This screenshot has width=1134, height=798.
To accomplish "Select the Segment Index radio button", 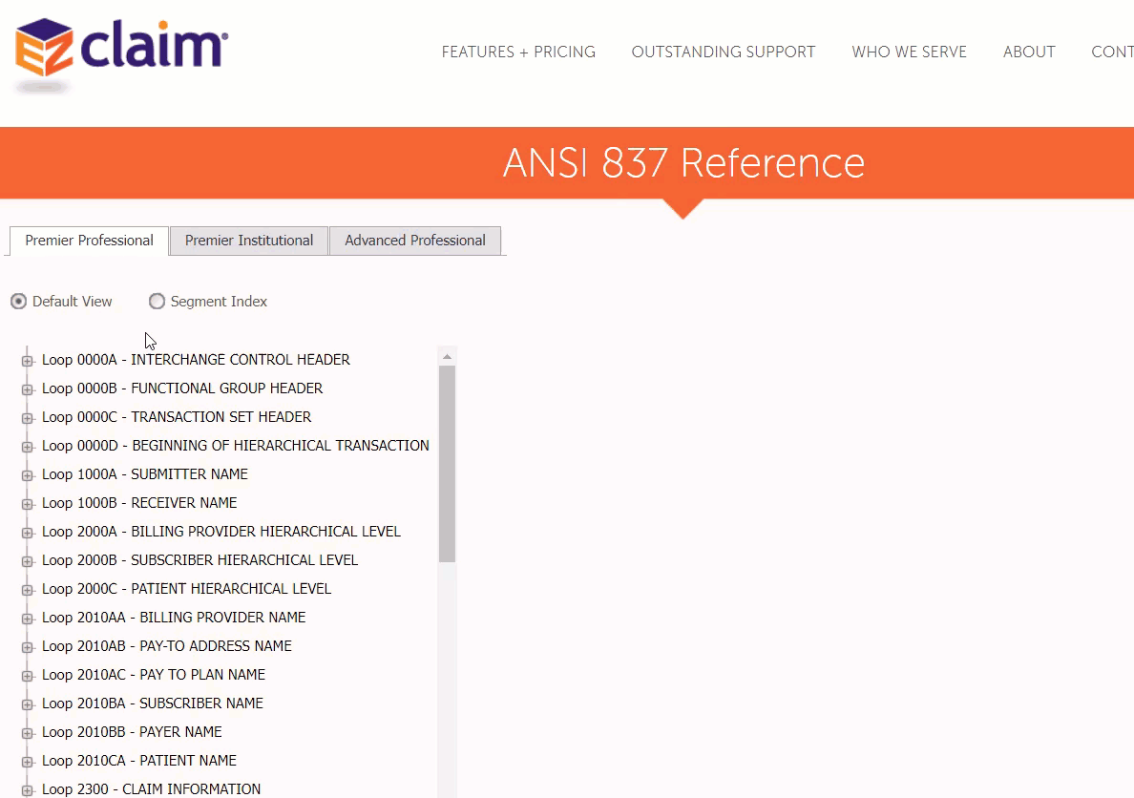I will pyautogui.click(x=157, y=301).
